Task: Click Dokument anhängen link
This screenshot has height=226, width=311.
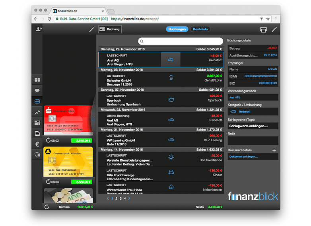Action: coord(244,157)
